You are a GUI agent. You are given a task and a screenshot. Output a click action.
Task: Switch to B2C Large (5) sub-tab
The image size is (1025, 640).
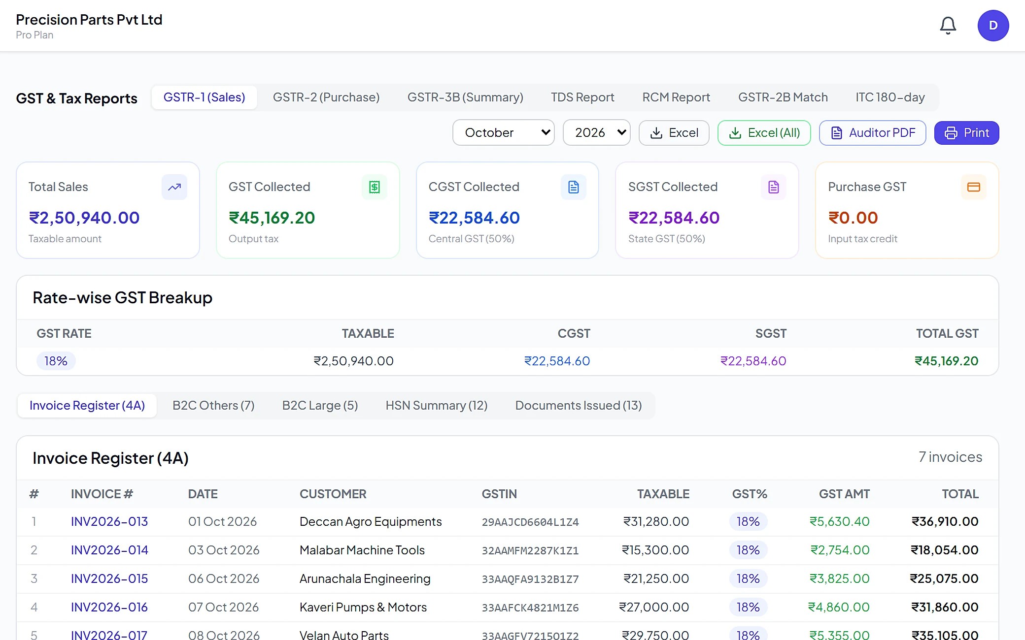320,406
